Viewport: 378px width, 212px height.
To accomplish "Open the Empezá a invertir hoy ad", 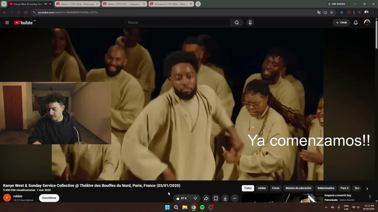I will point(338,196).
